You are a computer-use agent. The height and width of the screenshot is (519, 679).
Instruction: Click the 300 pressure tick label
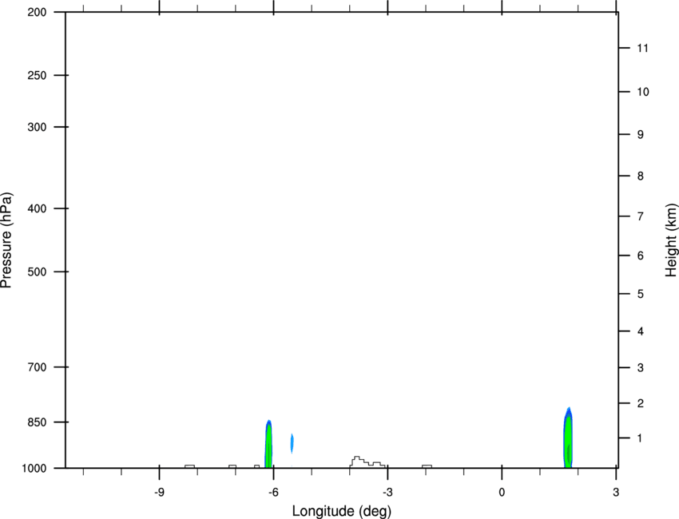click(37, 127)
